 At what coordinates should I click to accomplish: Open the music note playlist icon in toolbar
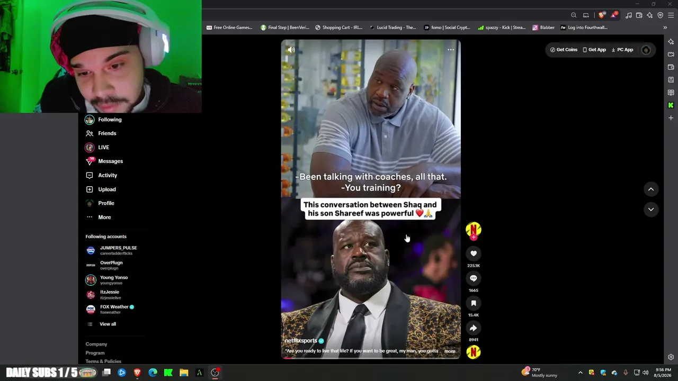629,15
